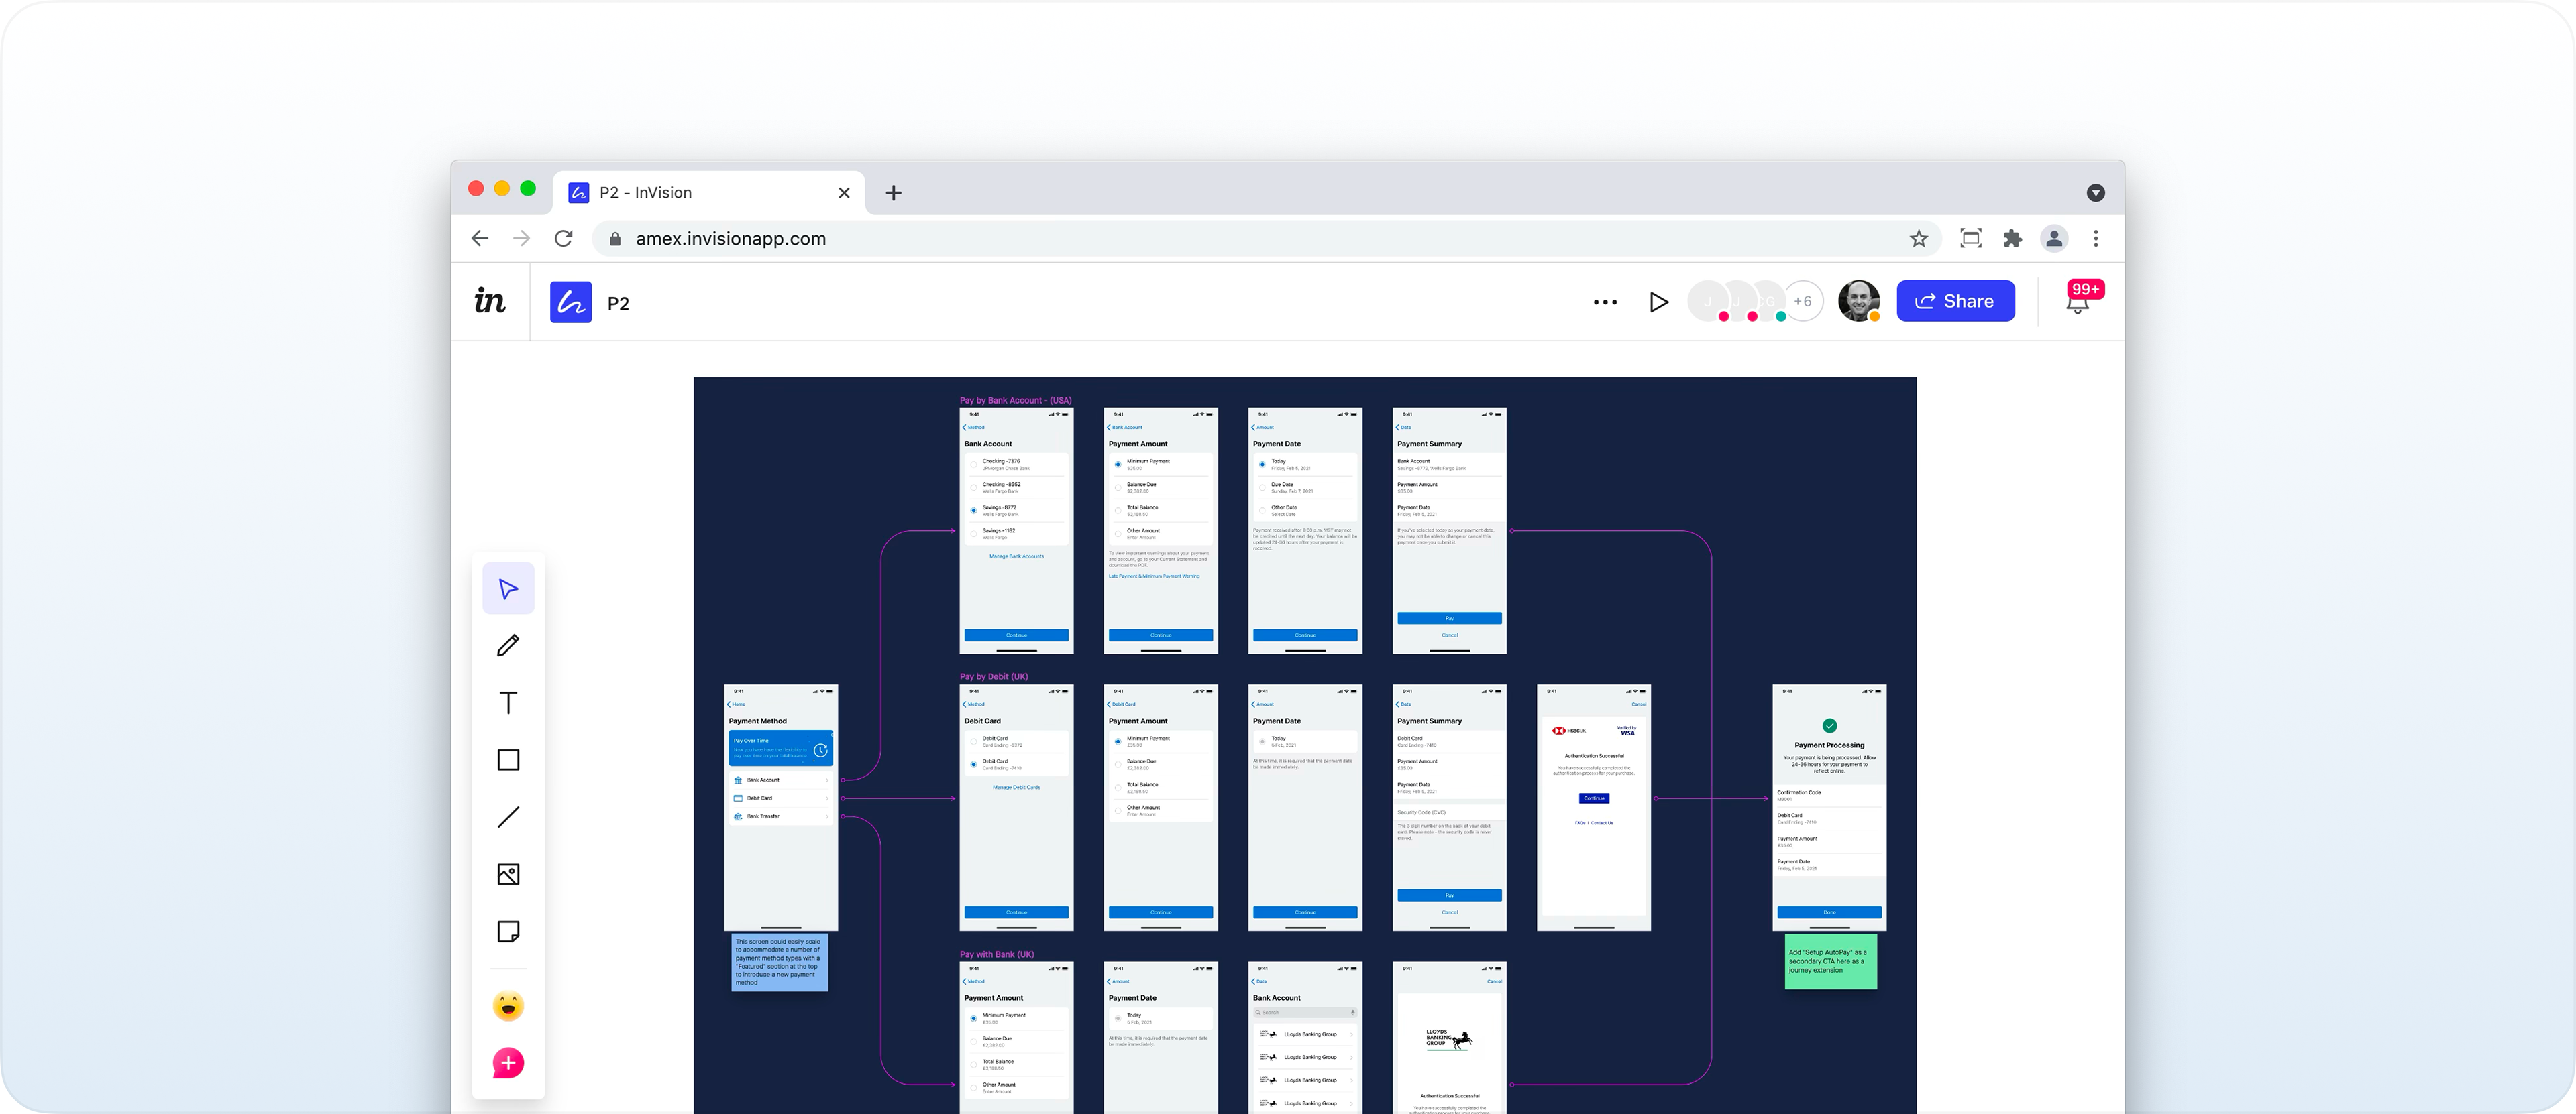Open a new browser tab
2576x1114 pixels.
click(x=893, y=193)
